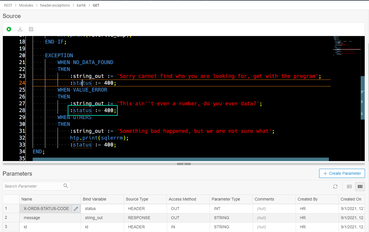Screen dimensions: 369x232
Task: Click the Source Type column header
Action: coord(137,199)
